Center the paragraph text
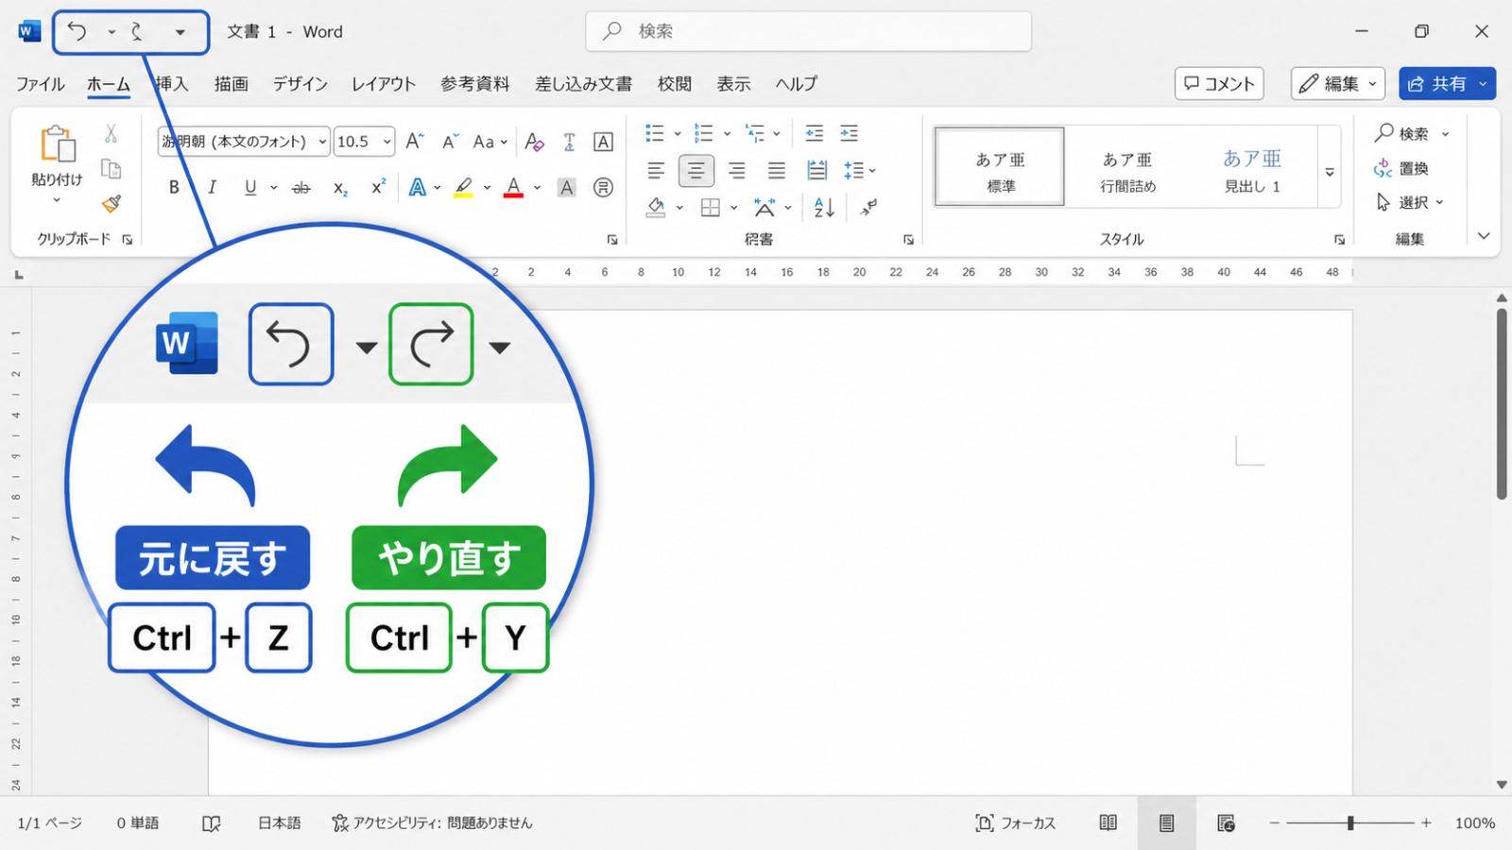This screenshot has width=1512, height=850. [696, 171]
